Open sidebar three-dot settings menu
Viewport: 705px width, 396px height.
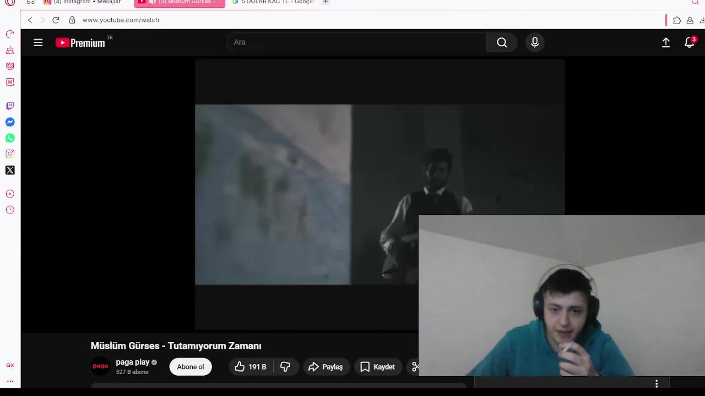(10, 381)
